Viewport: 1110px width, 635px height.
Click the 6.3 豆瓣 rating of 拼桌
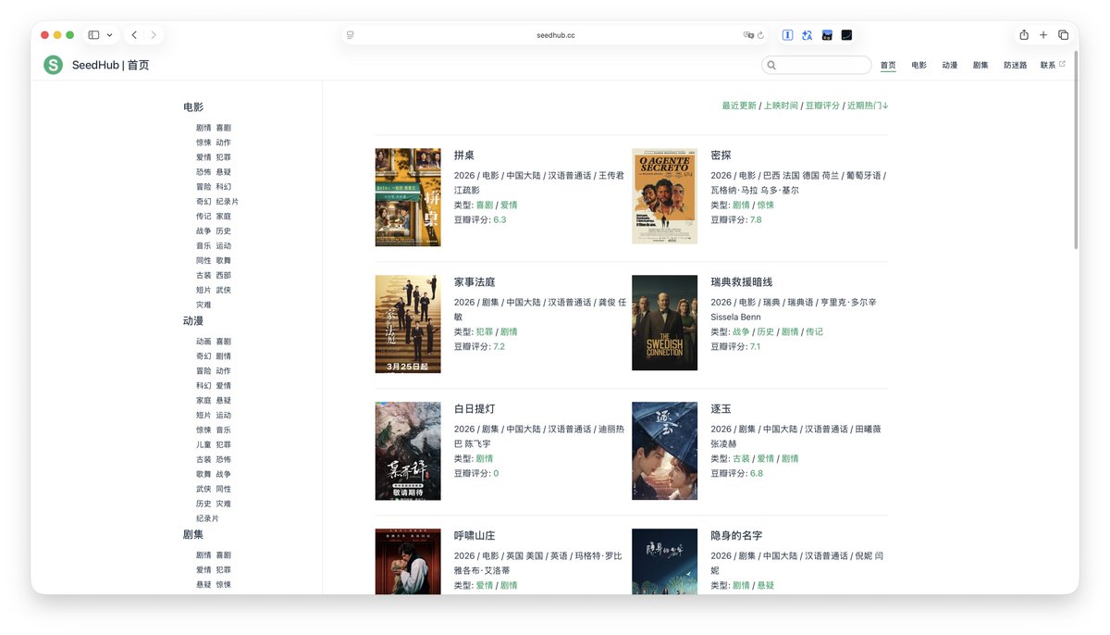(x=499, y=219)
